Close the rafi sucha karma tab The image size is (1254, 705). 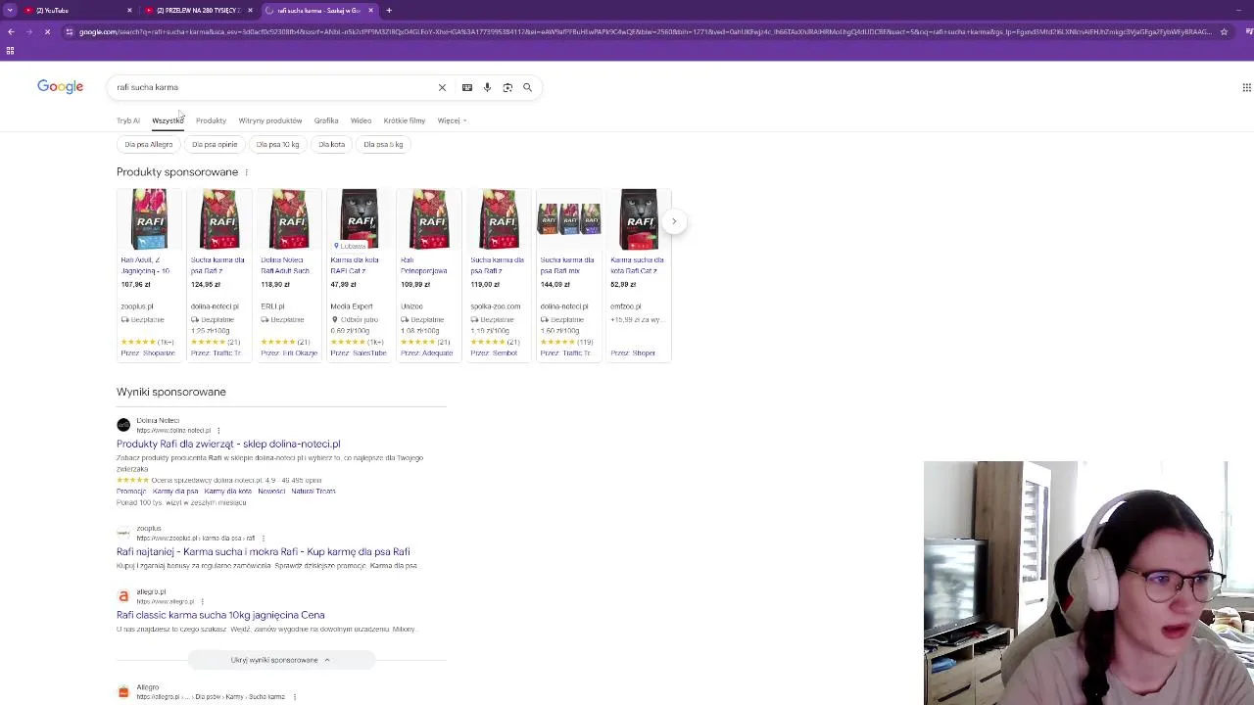coord(370,10)
